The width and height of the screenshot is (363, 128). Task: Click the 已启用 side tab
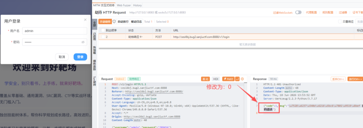click(x=95, y=37)
